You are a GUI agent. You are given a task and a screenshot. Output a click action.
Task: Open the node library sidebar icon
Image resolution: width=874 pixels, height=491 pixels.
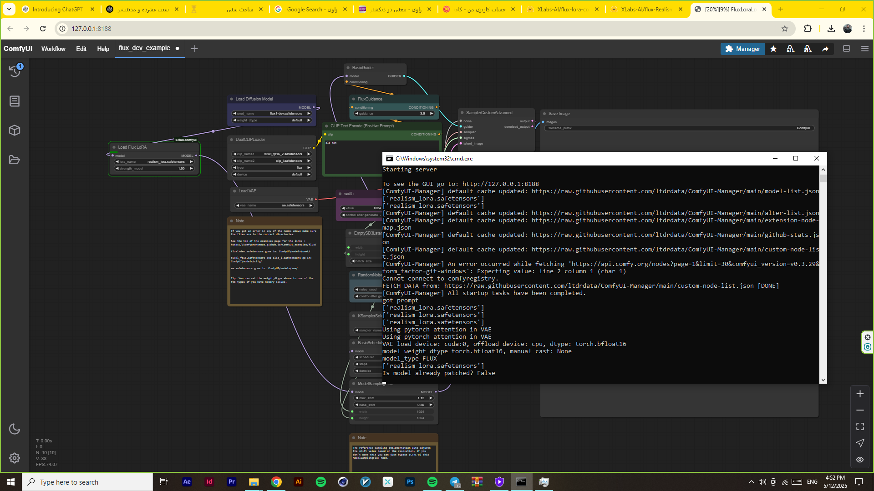pos(15,101)
